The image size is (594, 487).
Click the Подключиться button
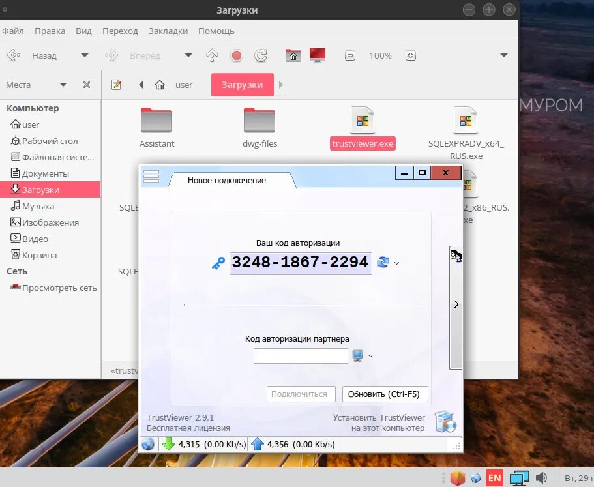point(301,394)
